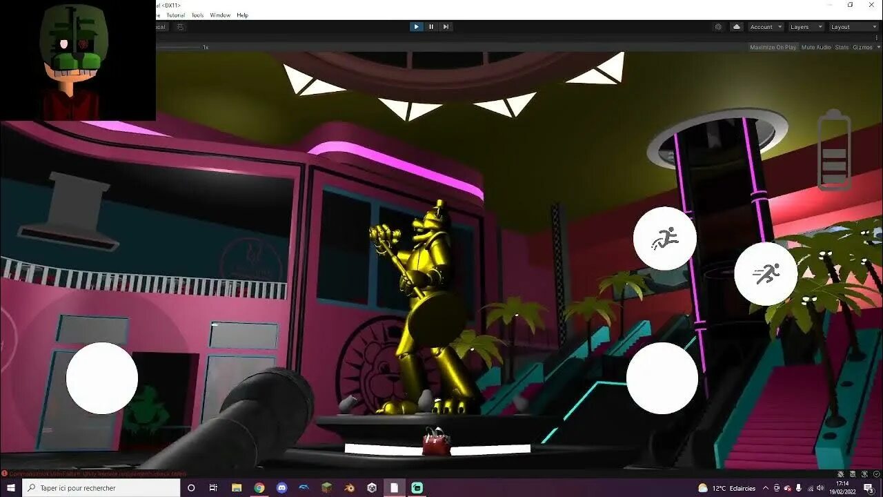Click the Step frame button
The height and width of the screenshot is (497, 883).
[x=446, y=27]
